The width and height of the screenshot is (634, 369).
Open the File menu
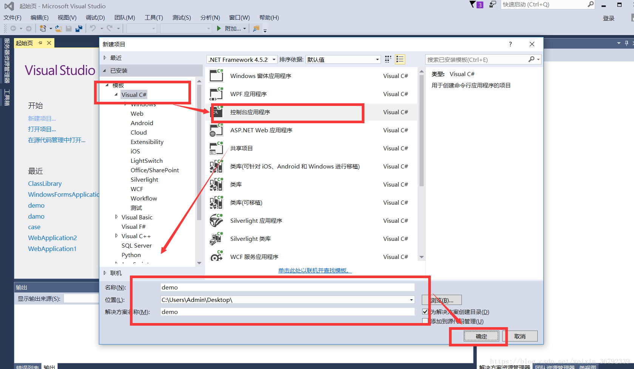[12, 18]
